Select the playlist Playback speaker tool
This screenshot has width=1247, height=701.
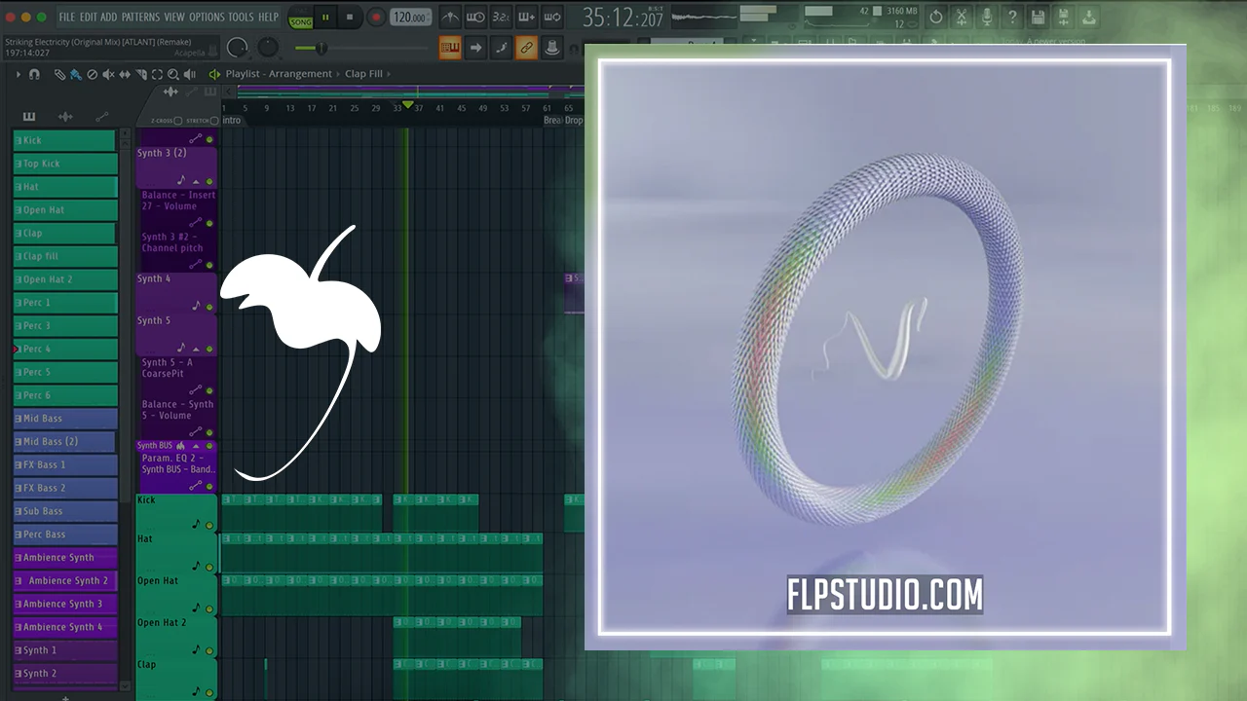point(190,74)
